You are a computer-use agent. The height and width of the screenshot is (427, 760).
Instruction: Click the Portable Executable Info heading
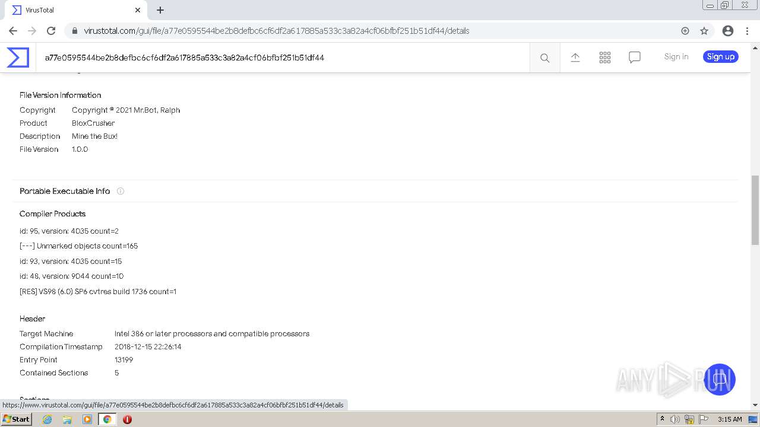pyautogui.click(x=65, y=191)
